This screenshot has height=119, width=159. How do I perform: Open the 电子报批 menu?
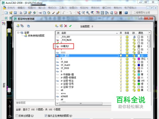pos(130,8)
